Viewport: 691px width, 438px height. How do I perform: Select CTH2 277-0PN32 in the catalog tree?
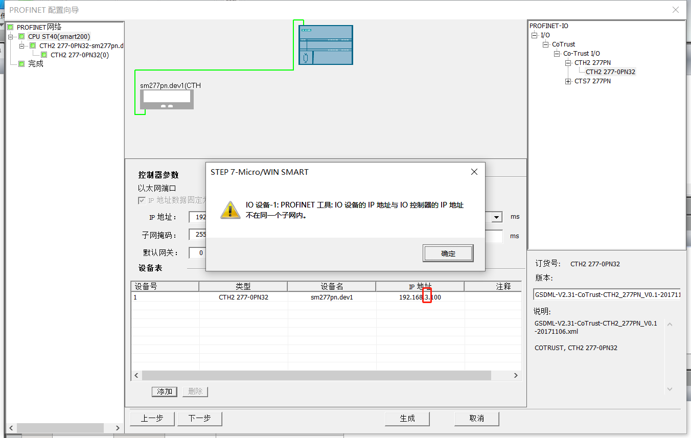[610, 72]
